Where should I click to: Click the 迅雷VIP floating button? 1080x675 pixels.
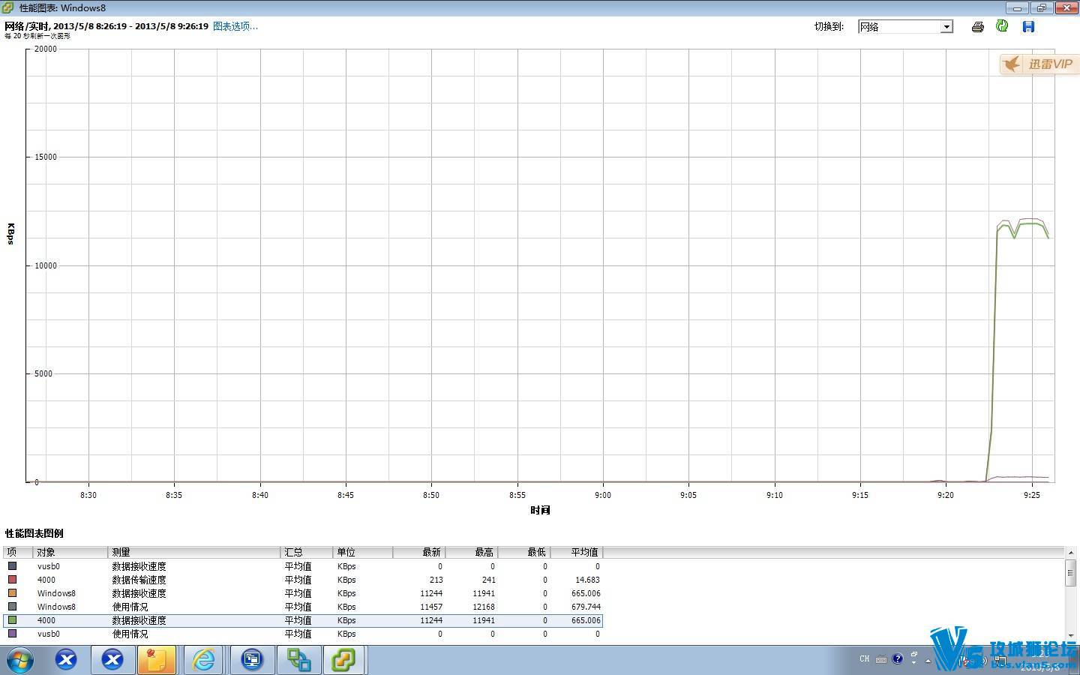pyautogui.click(x=1039, y=64)
